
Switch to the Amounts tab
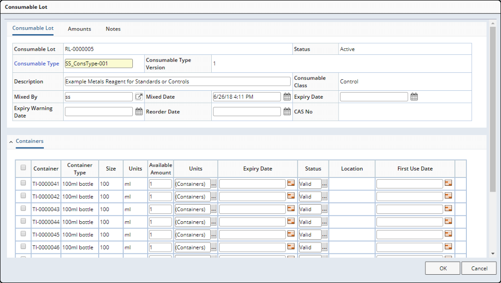pyautogui.click(x=79, y=29)
